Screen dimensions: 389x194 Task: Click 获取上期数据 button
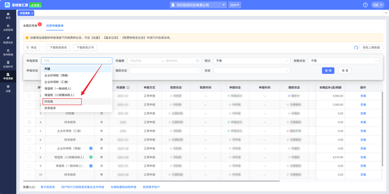371,48
